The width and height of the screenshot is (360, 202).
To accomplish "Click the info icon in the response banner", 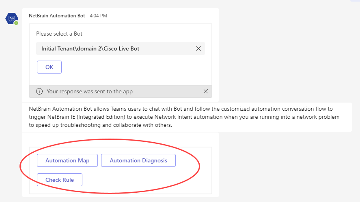I will coord(39,91).
